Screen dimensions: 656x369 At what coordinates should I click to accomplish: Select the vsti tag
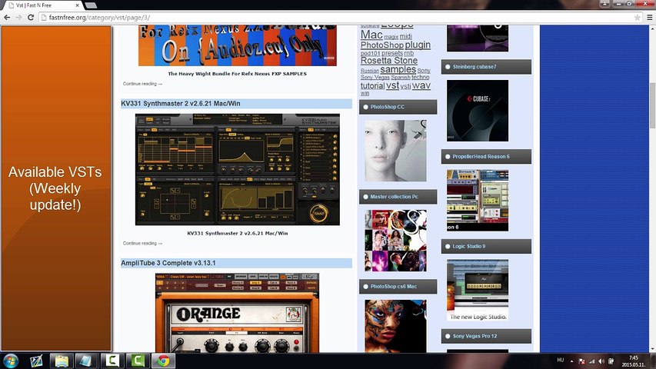tap(405, 87)
